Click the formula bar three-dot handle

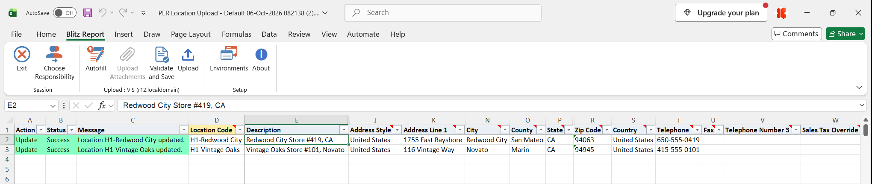pyautogui.click(x=64, y=105)
